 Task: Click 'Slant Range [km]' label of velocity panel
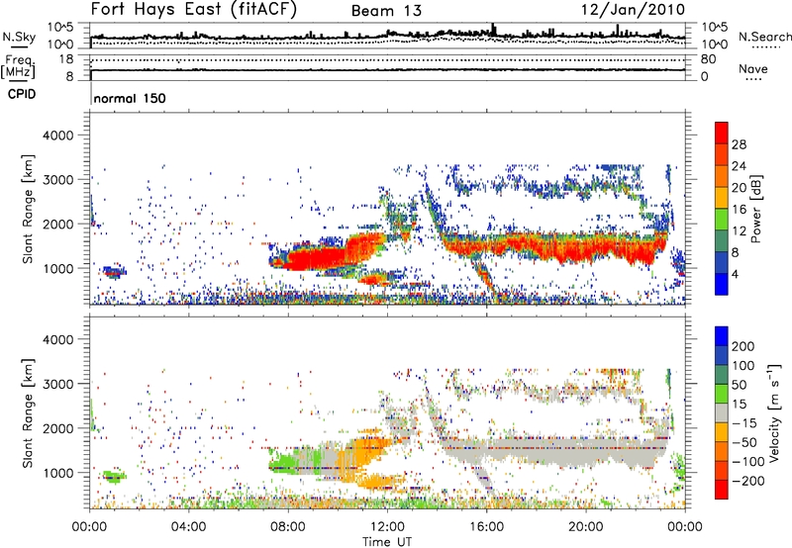click(x=28, y=412)
